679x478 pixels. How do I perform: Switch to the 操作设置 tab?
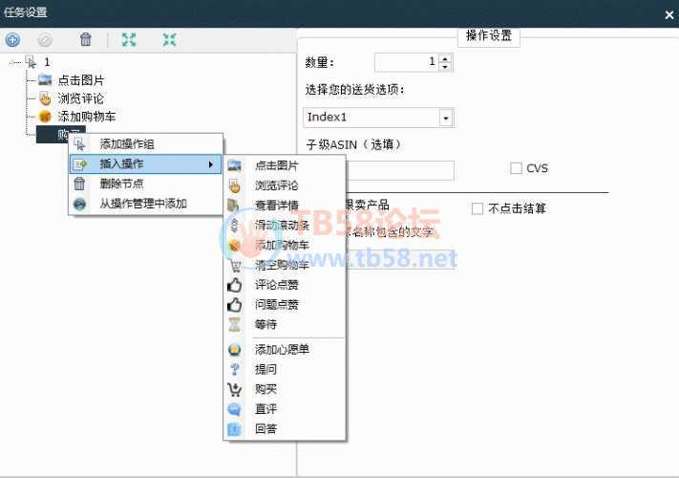click(489, 36)
